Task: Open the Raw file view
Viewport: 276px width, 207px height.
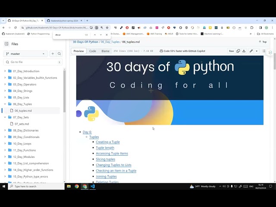Action: tap(231, 51)
